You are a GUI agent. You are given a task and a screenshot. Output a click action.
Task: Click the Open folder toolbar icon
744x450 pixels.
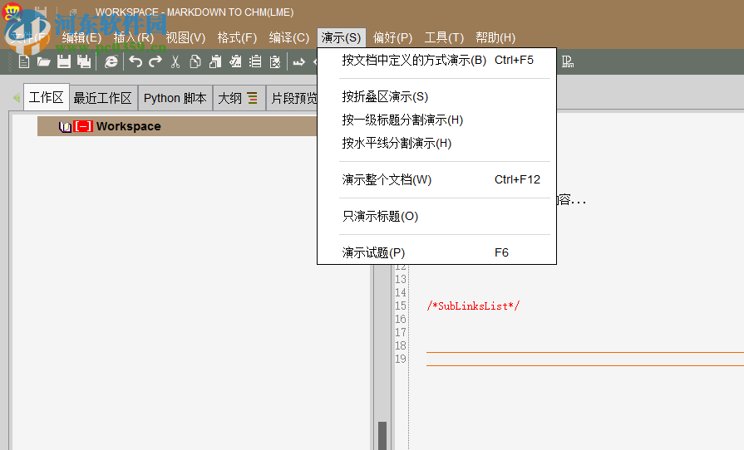click(x=44, y=61)
